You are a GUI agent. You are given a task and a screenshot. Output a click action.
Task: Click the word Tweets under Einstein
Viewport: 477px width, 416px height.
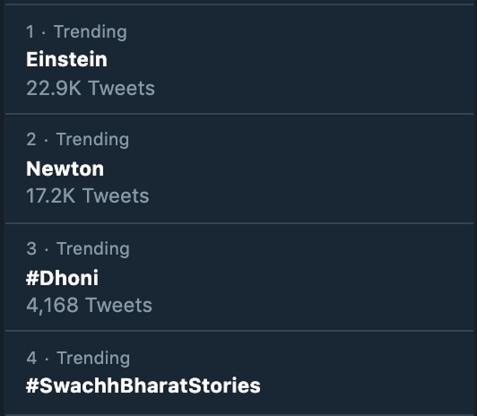(121, 88)
